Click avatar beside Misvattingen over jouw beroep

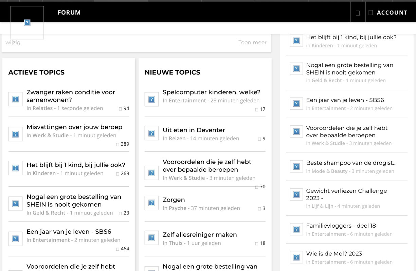click(x=15, y=134)
